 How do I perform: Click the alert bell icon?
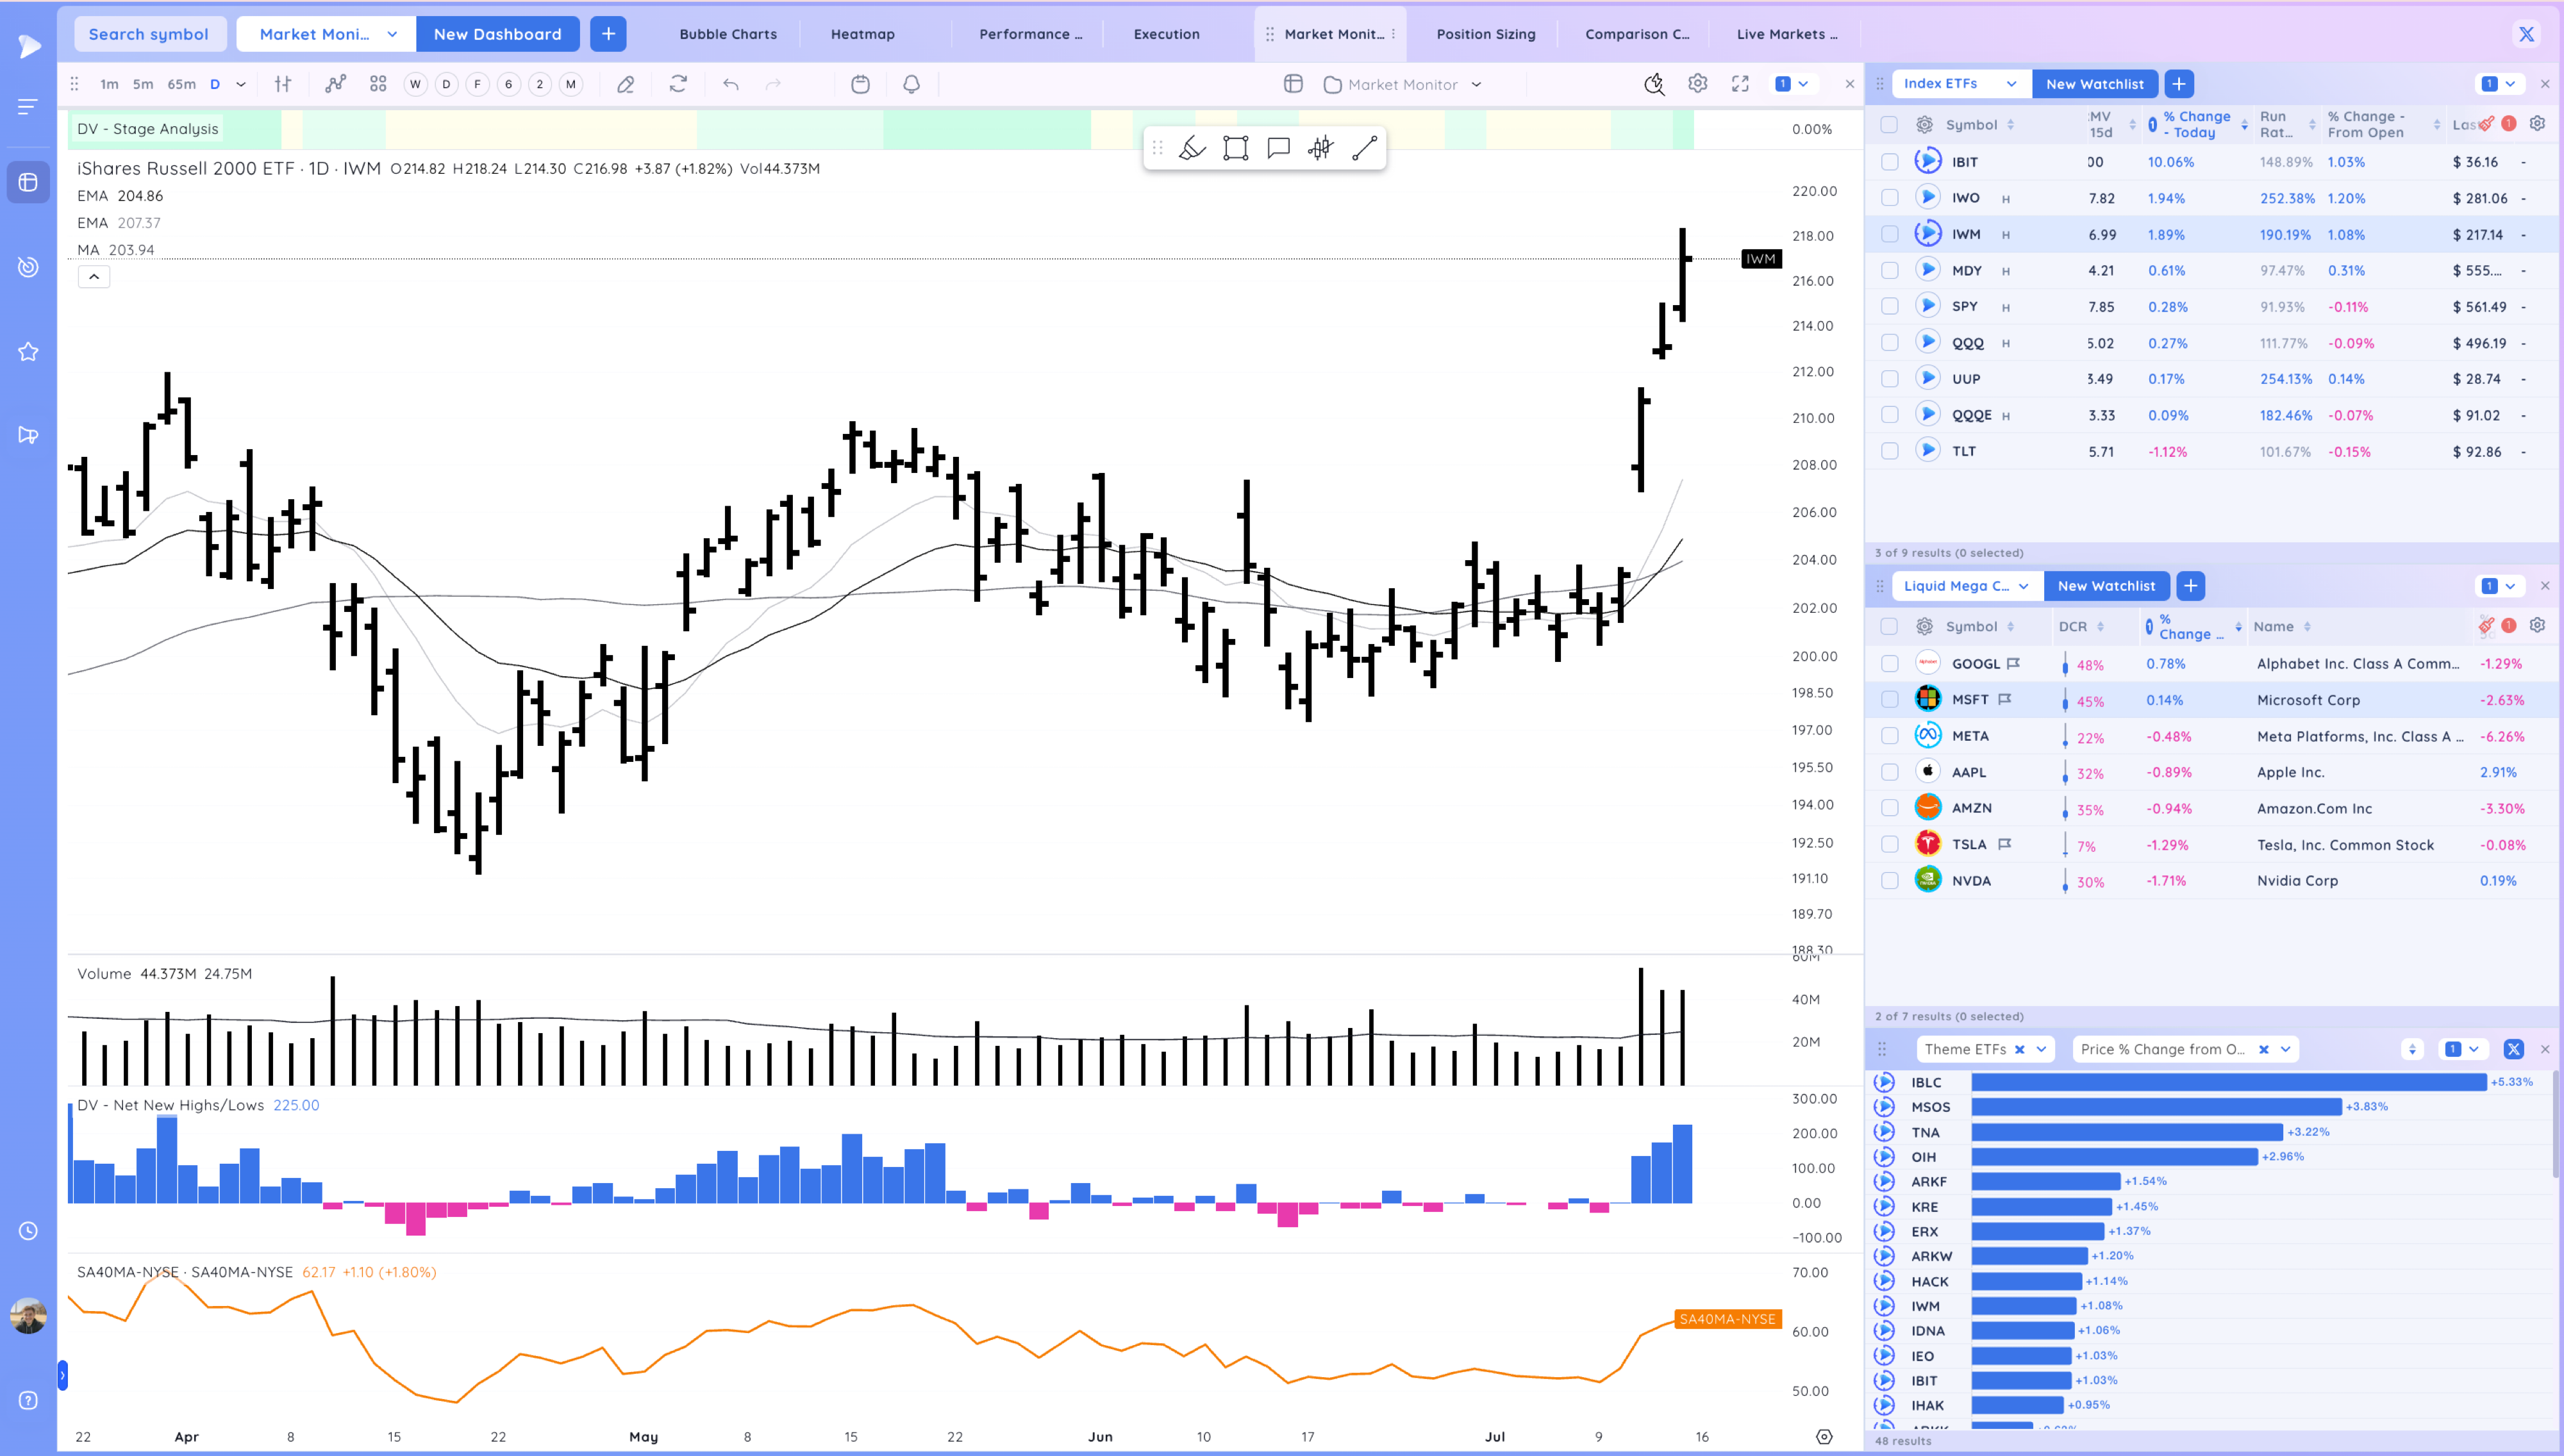click(x=911, y=84)
